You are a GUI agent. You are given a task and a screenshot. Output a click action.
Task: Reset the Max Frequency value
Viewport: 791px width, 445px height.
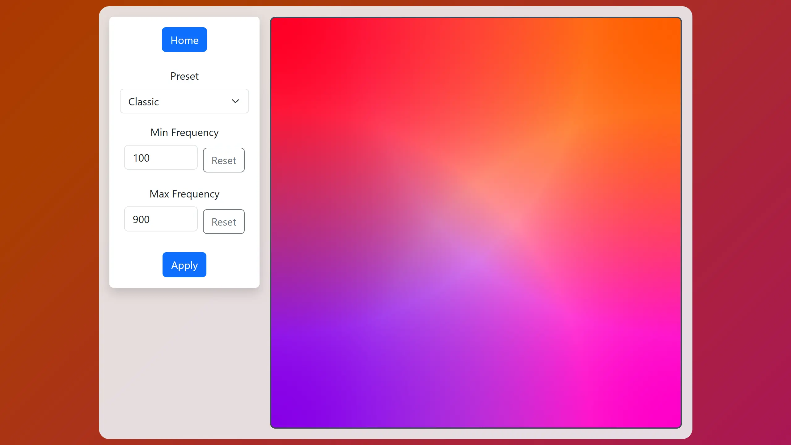(224, 222)
